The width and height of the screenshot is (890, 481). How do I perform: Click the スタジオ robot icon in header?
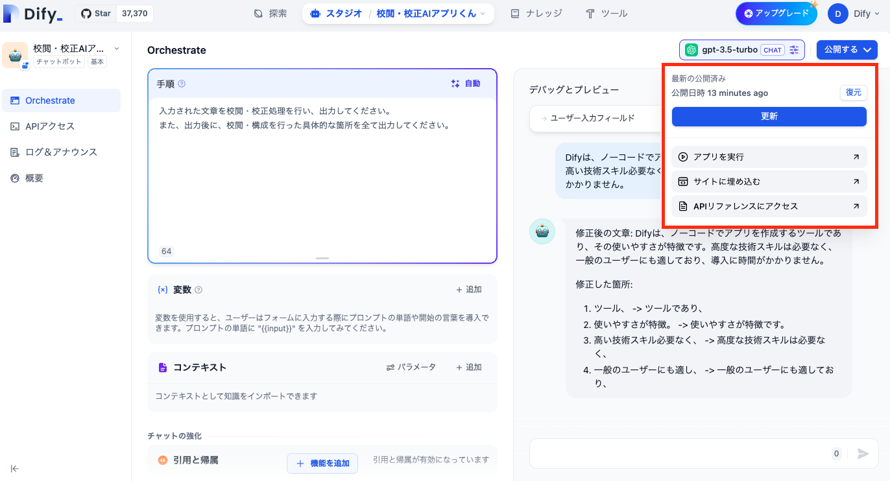315,13
